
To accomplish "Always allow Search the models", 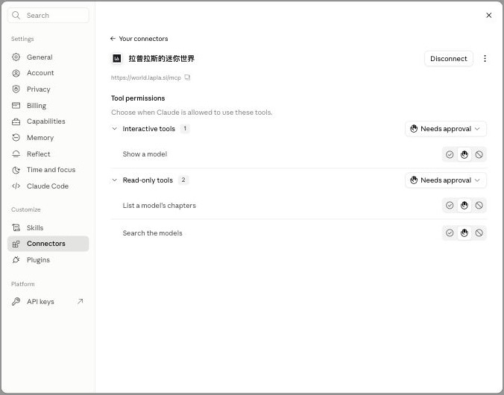I will (450, 233).
